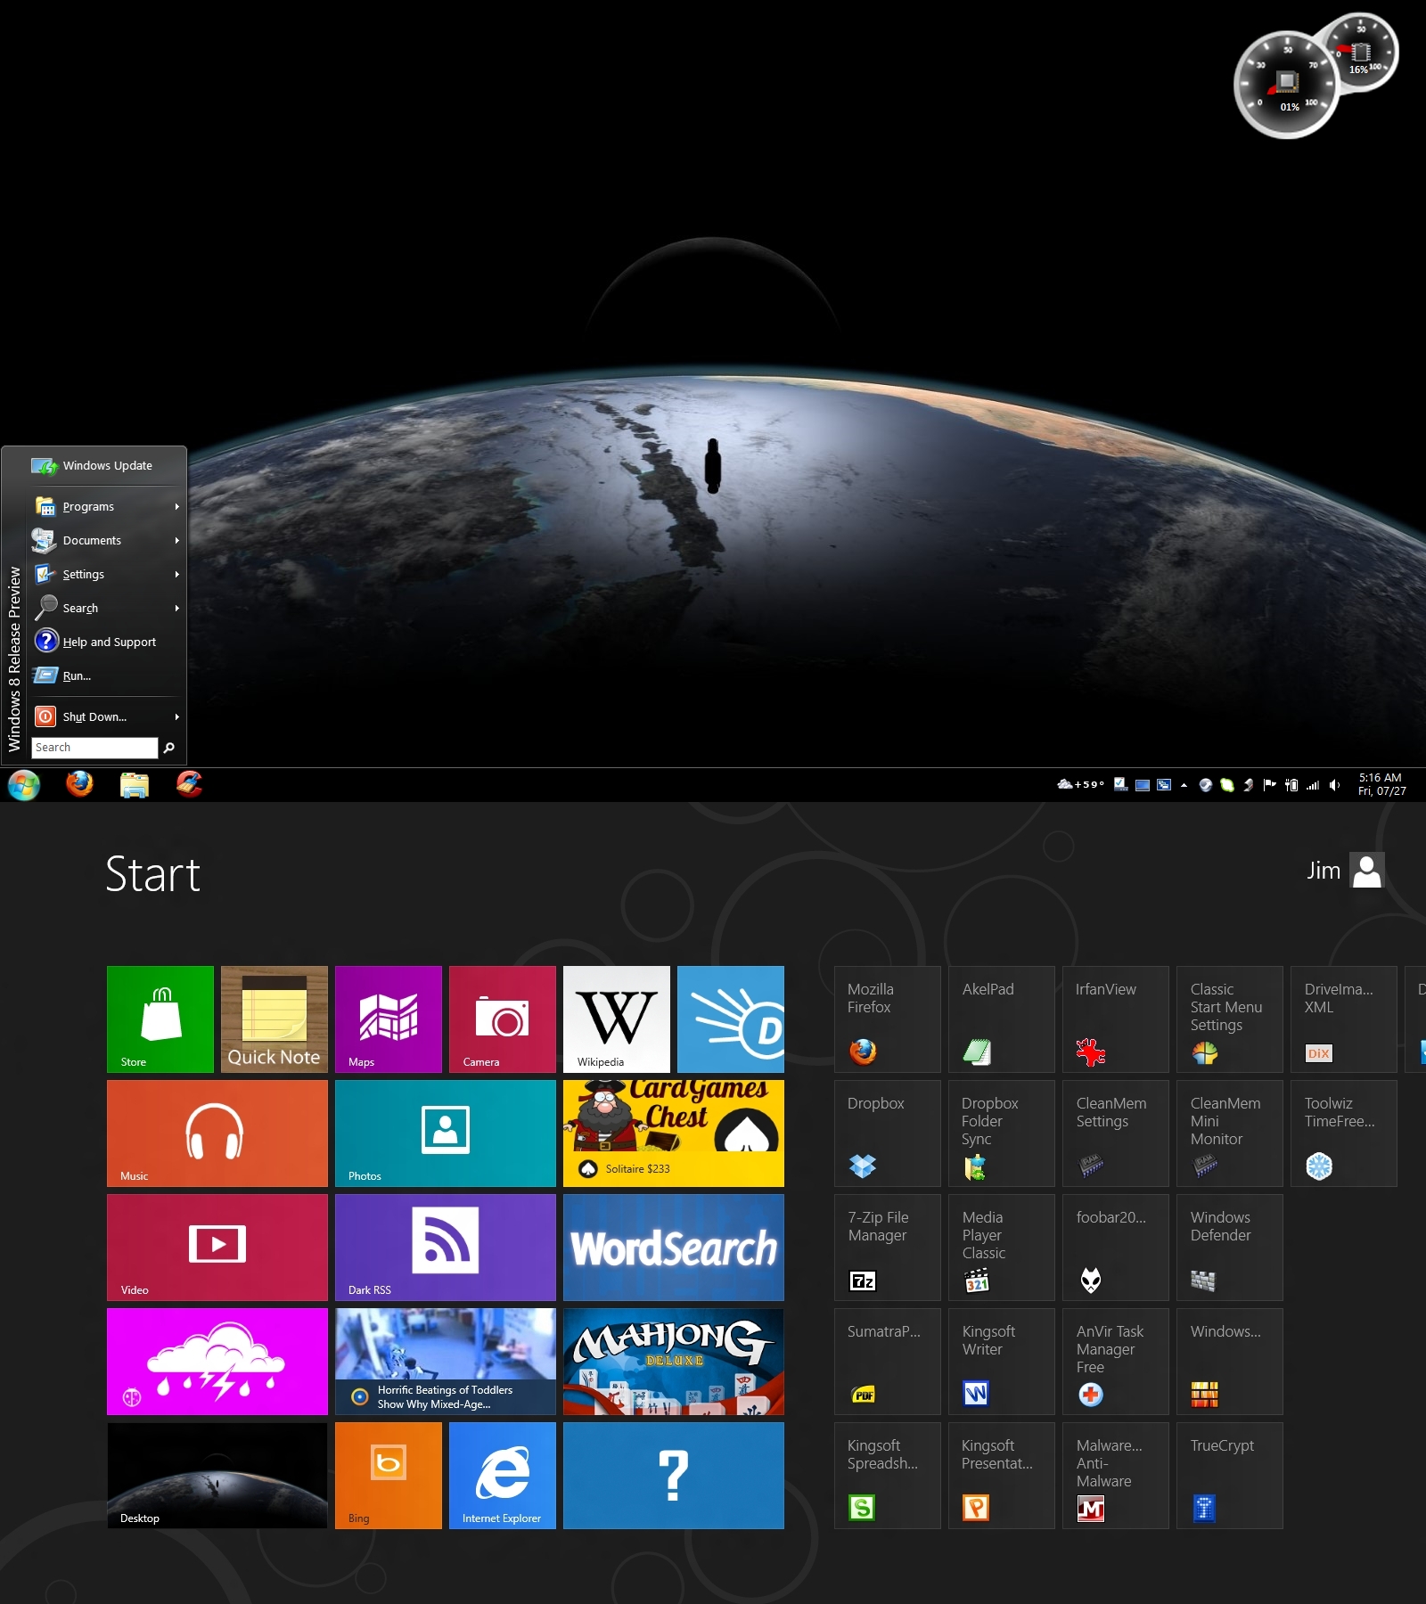Open the Store tile
Viewport: 1426px width, 1604px height.
tap(160, 1019)
